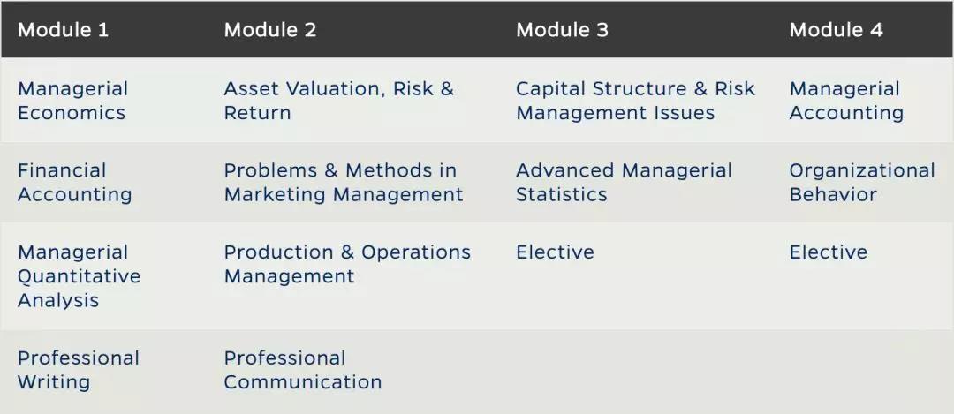Viewport: 954px width, 414px height.
Task: Open the Financial Accounting course
Action: click(x=74, y=183)
